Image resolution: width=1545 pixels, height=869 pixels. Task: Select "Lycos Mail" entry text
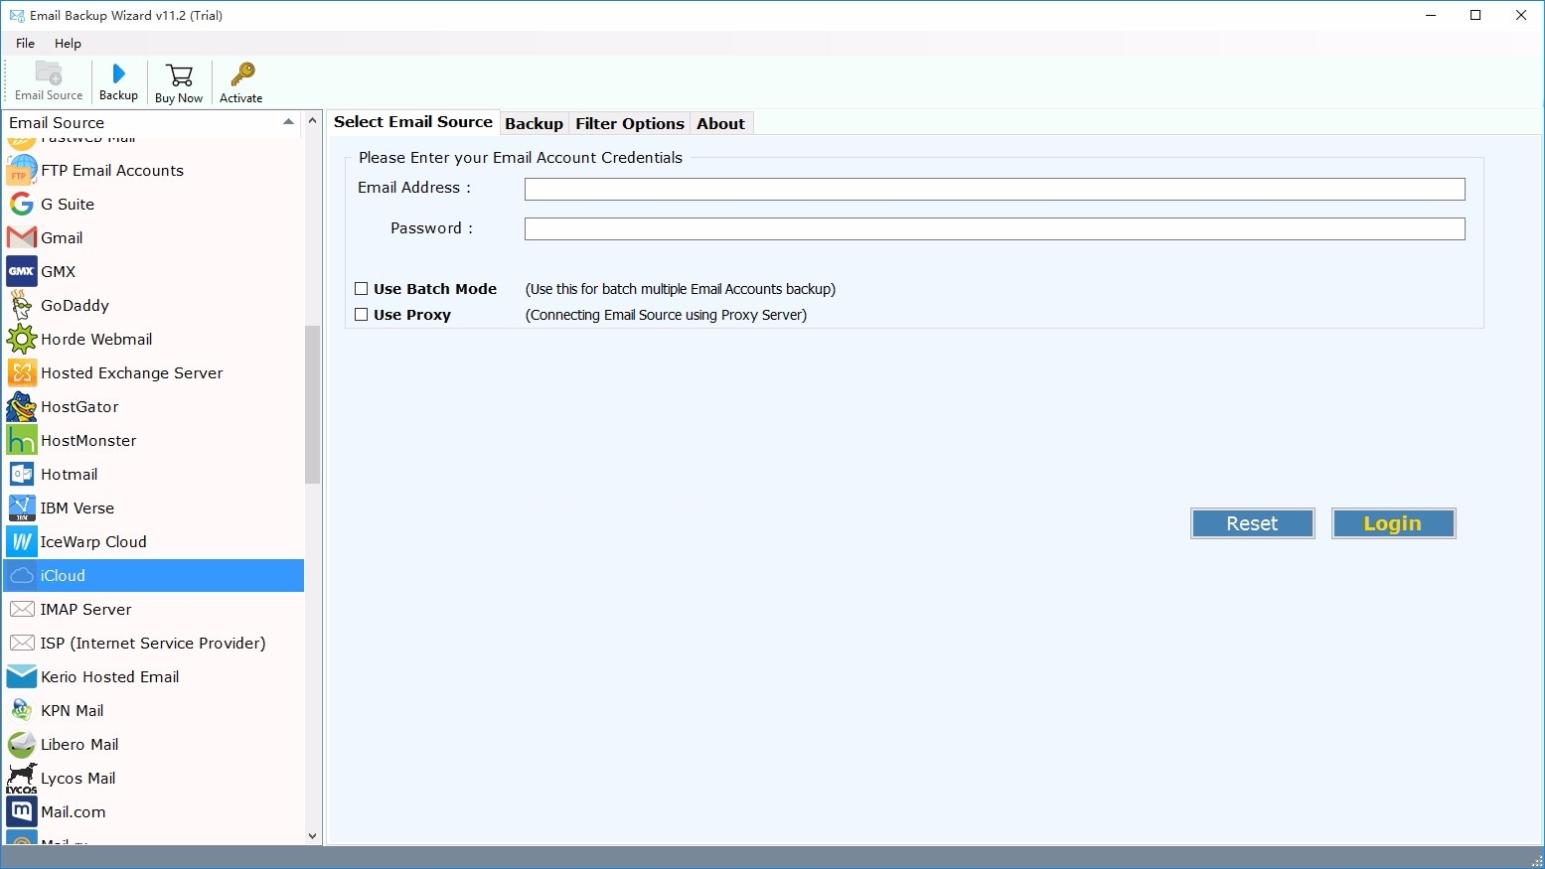pos(78,779)
